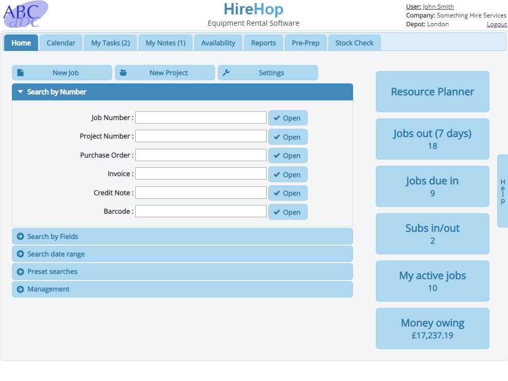Click the John Smith user link

[x=438, y=7]
